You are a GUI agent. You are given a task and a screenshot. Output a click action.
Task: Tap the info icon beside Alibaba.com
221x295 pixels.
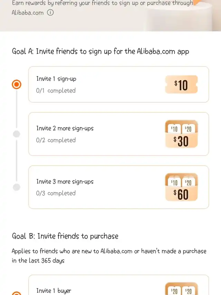(50, 13)
